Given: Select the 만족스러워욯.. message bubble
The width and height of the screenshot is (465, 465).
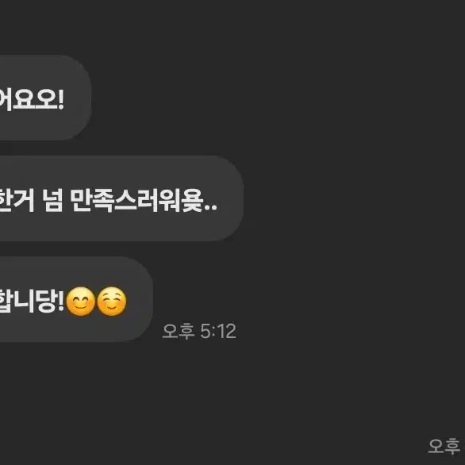Looking at the screenshot, I should 121,198.
